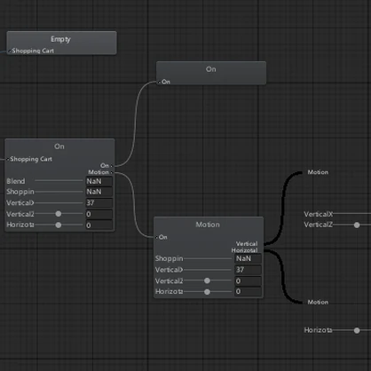Click the Horizotal output port of Motion node

[244, 250]
